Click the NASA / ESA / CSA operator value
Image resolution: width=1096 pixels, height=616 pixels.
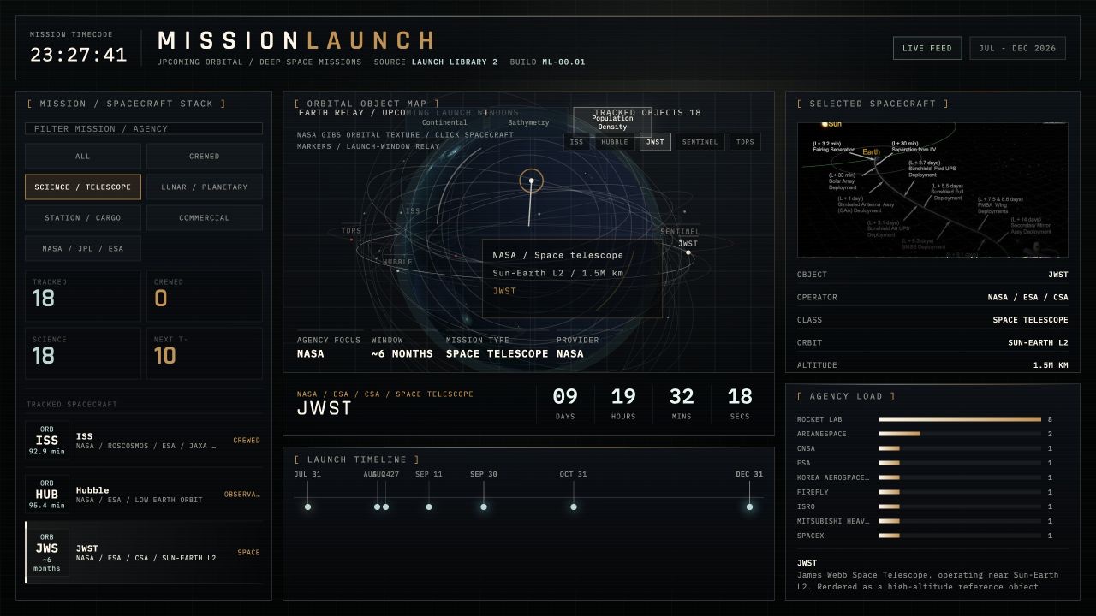(1027, 298)
